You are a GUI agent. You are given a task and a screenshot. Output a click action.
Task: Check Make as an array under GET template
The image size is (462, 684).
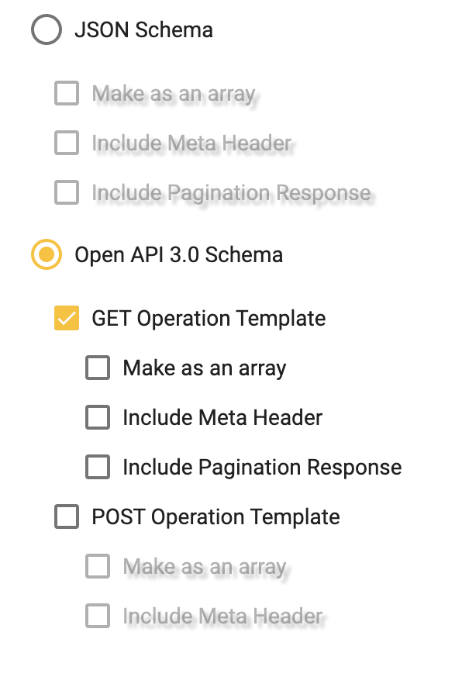click(98, 368)
